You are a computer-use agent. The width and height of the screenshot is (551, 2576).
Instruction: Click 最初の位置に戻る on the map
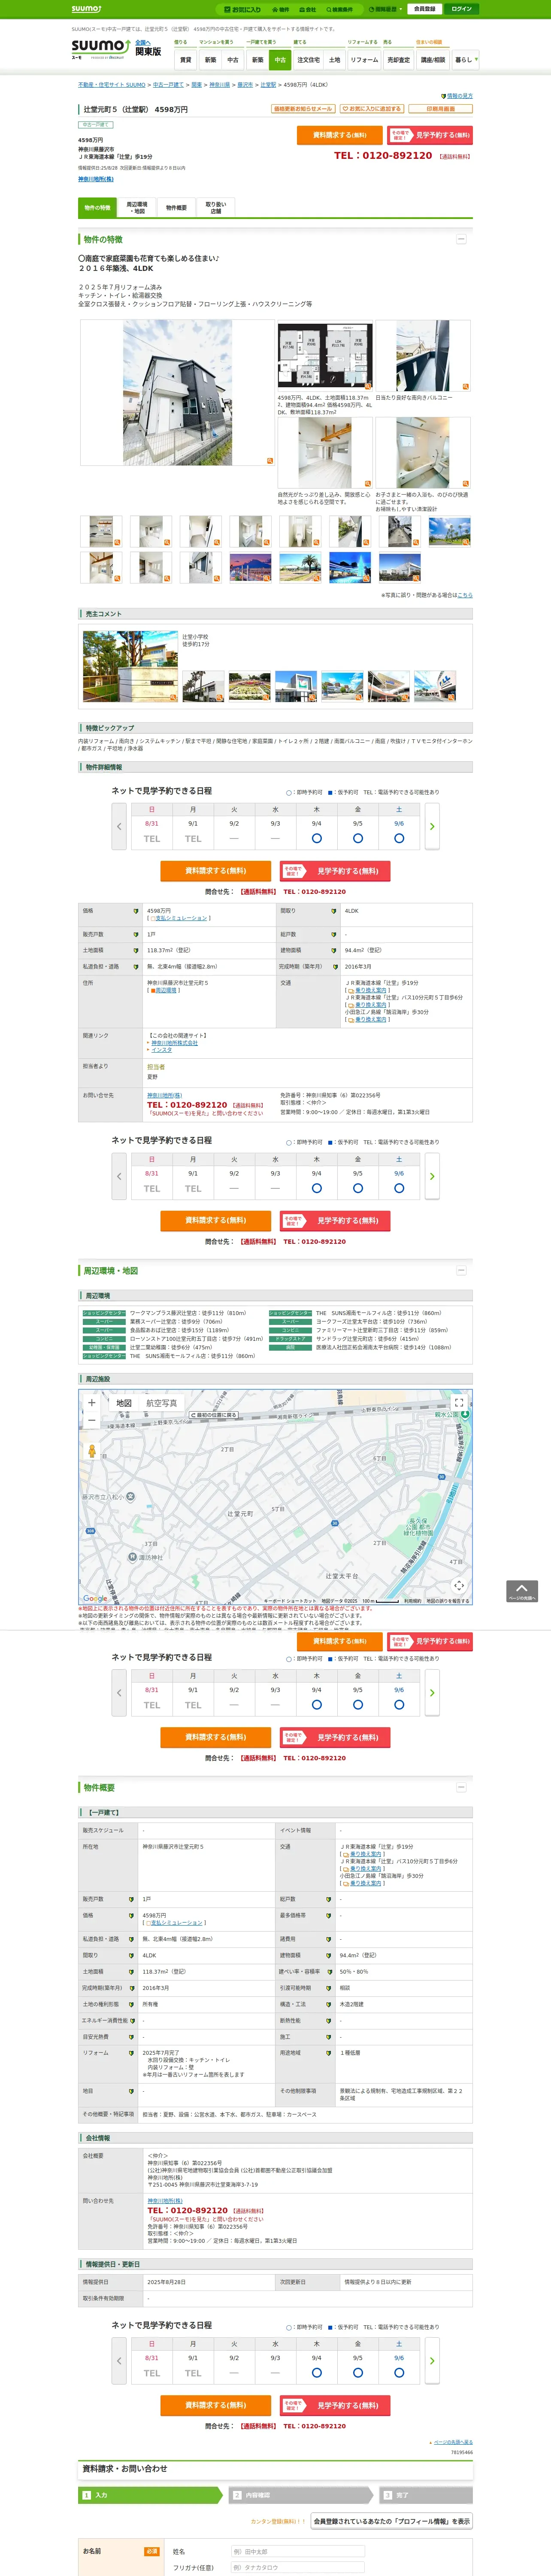tap(214, 1415)
